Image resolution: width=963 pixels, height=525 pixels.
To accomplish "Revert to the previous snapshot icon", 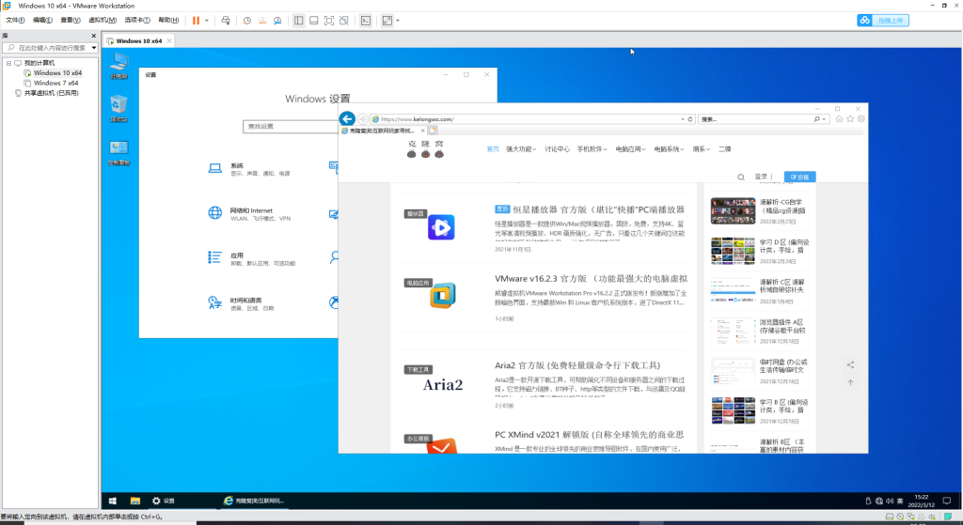I will point(262,21).
